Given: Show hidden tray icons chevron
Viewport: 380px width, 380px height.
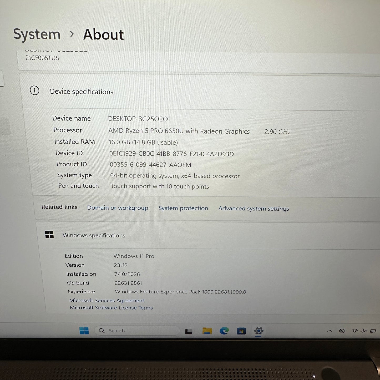Looking at the screenshot, I should pos(330,331).
